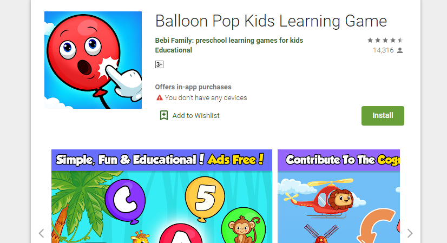Show previous screenshot with left arrow
447x243 pixels.
tap(42, 233)
